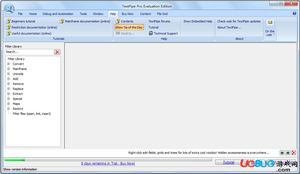Show the next tip with the right arrow
Viewport: 300px width, 174px height.
click(x=288, y=153)
